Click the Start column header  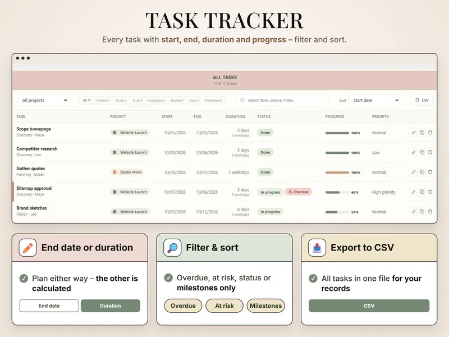point(167,117)
